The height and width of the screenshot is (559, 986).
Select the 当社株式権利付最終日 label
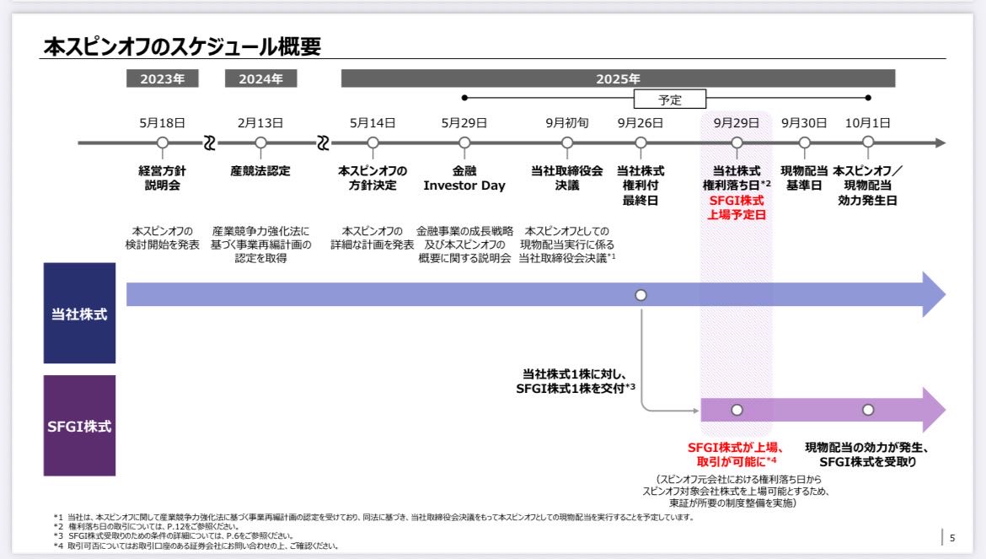(x=640, y=185)
